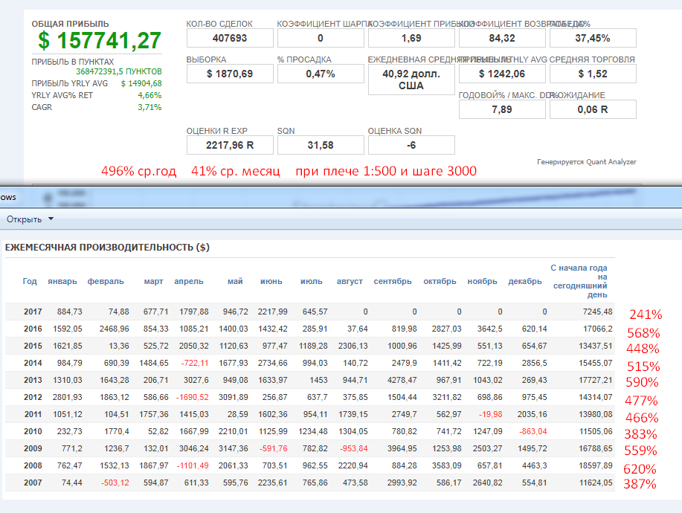The height and width of the screenshot is (513, 682).
Task: Click the Год column header
Action: tap(30, 281)
